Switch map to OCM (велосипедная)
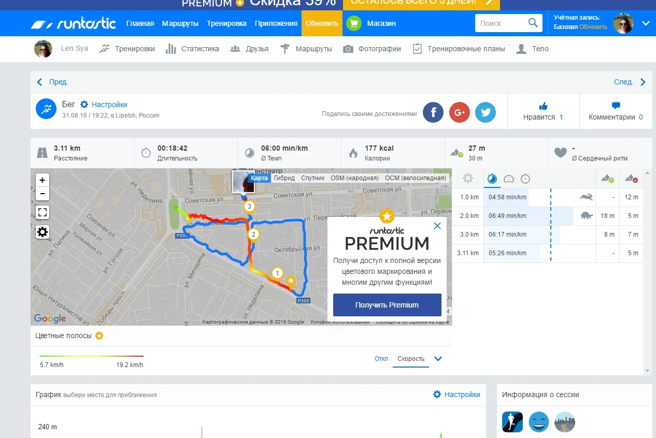Screen dimensions: 656x438 416,178
